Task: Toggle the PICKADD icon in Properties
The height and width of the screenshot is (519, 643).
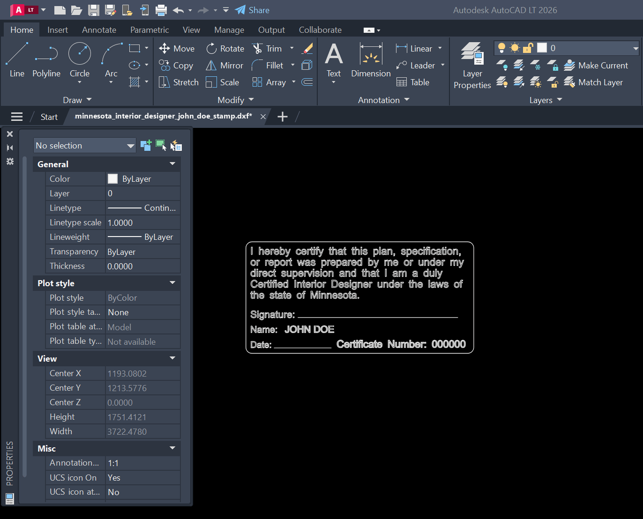Action: click(x=146, y=145)
